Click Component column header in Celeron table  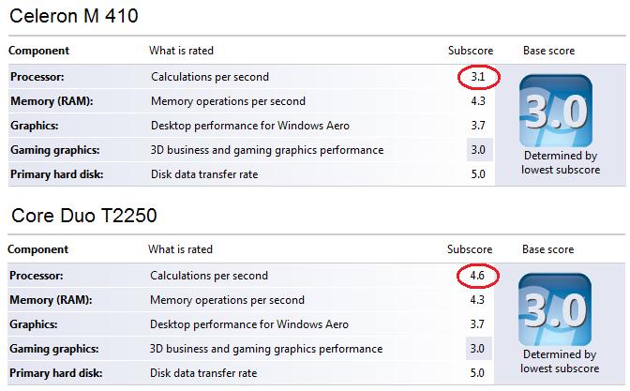[38, 50]
